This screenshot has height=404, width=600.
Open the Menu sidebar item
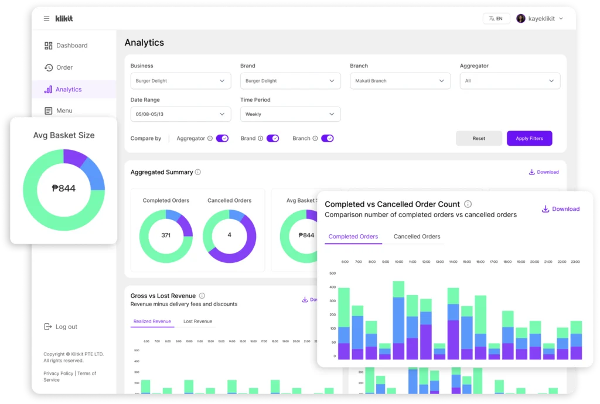pyautogui.click(x=74, y=111)
